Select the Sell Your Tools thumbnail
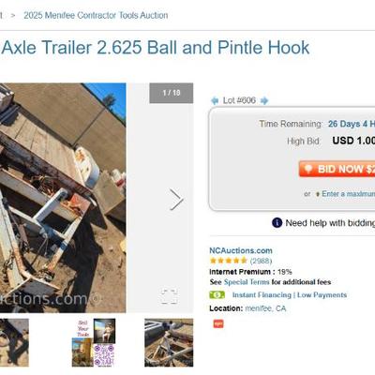Viewport: 375px width, 375px height. click(94, 342)
